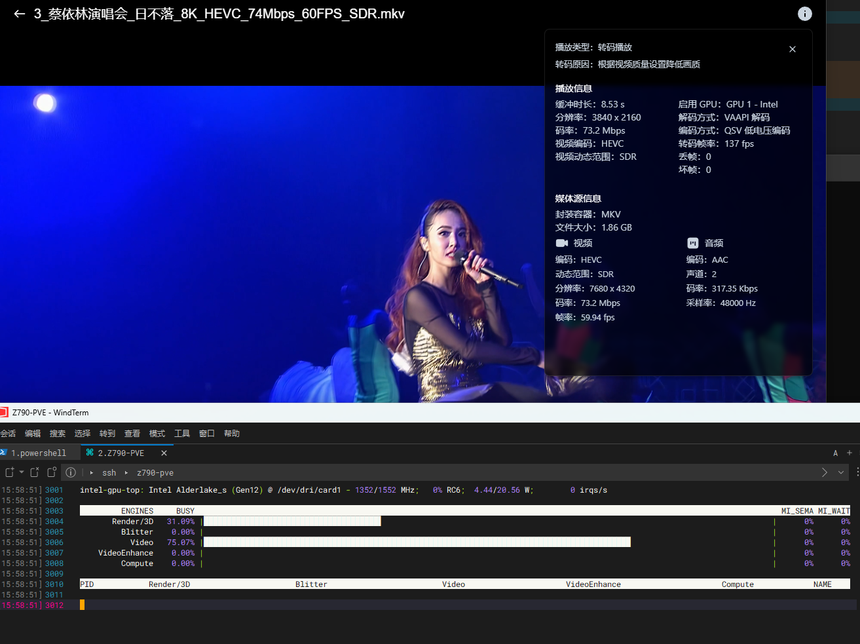The image size is (860, 644).
Task: Click the duplicate session icon in toolbar
Action: (x=52, y=472)
